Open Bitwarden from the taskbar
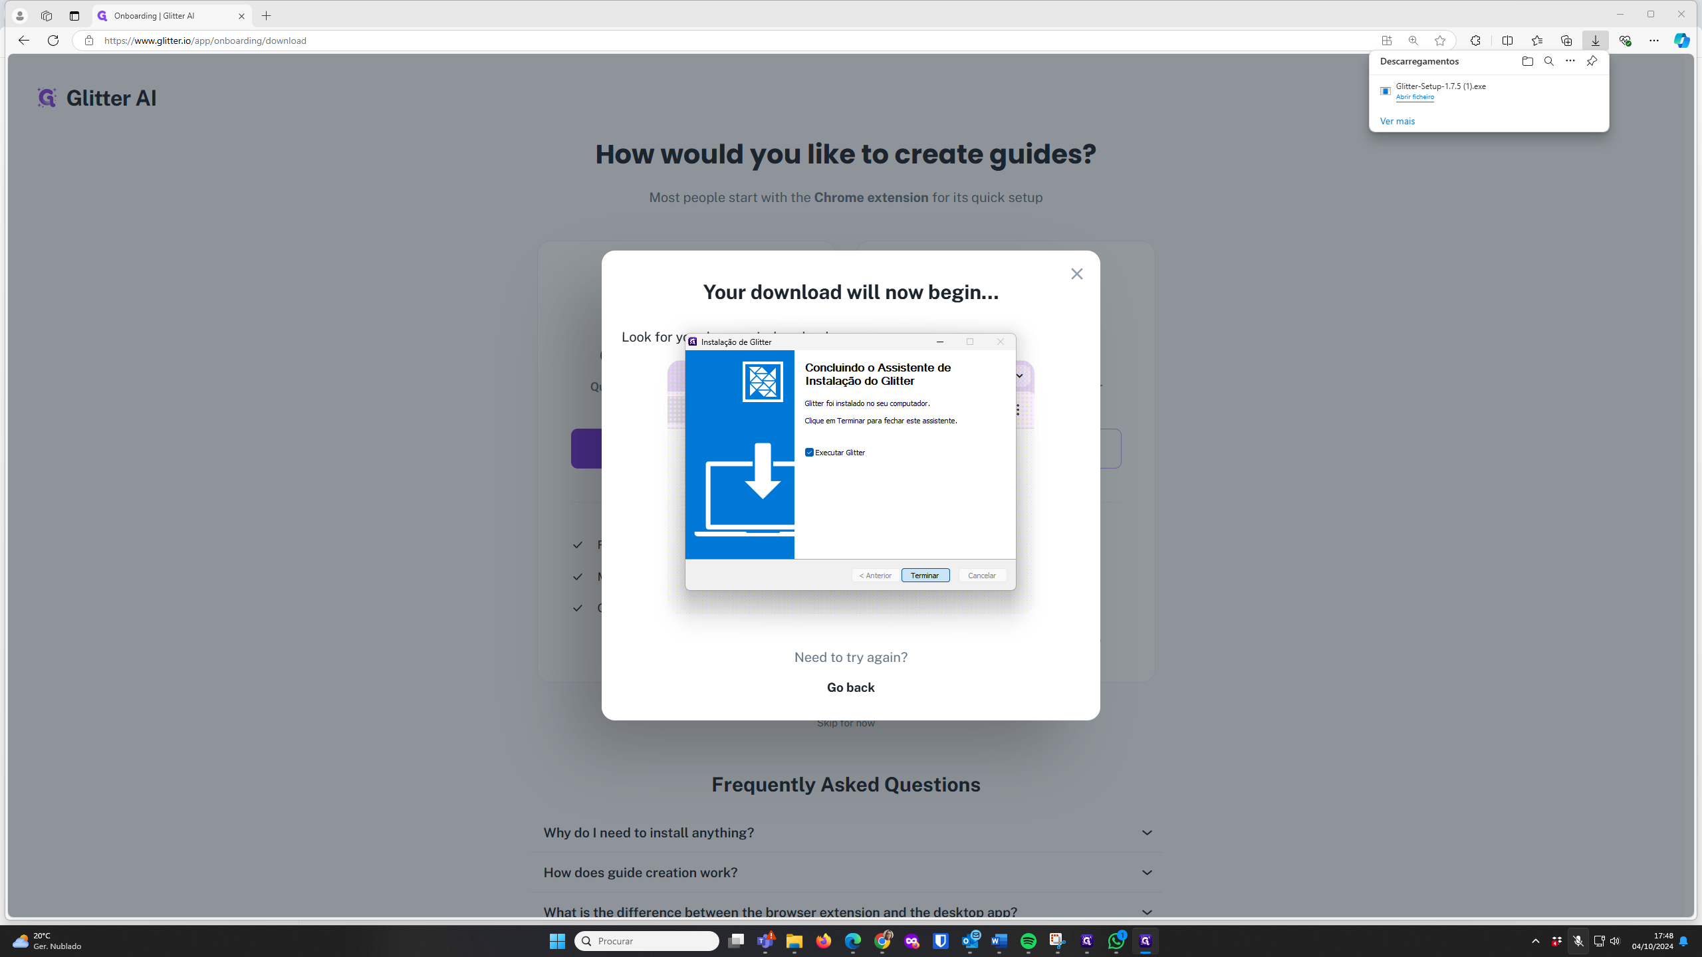The image size is (1702, 957). (x=941, y=941)
